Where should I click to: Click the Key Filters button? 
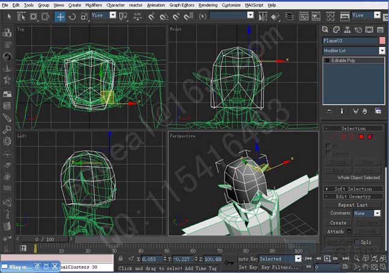click(x=274, y=267)
